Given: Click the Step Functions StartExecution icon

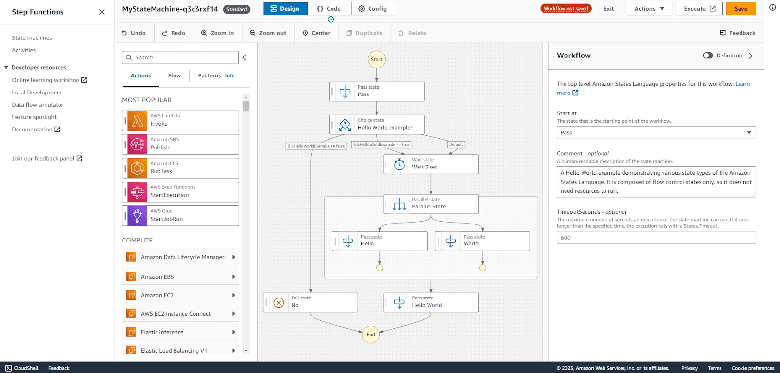Looking at the screenshot, I should pos(137,192).
